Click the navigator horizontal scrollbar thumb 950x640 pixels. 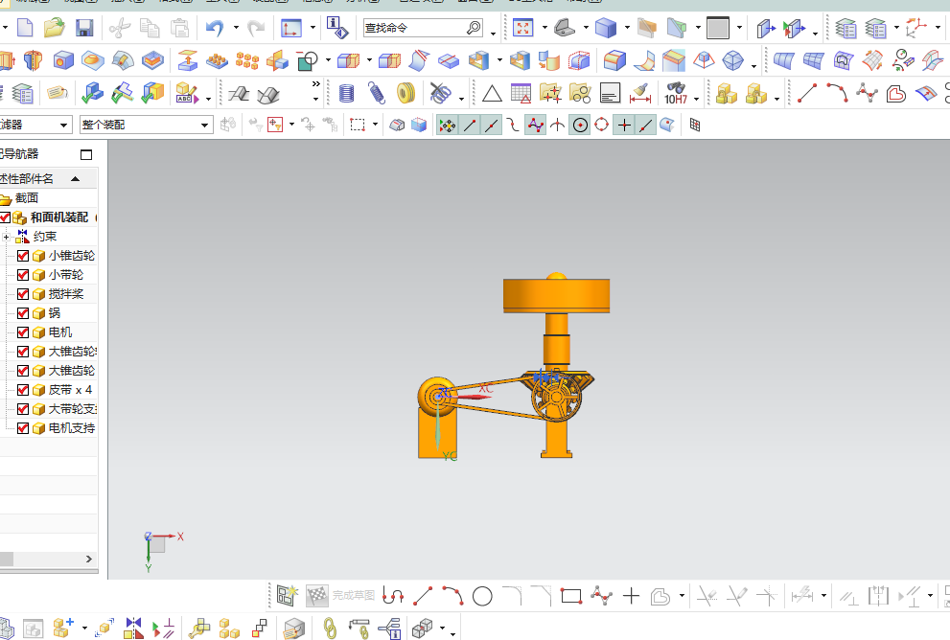(7, 559)
